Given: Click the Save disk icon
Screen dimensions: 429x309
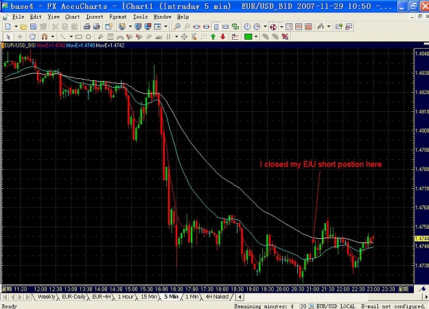Looking at the screenshot, I should click(x=34, y=27).
